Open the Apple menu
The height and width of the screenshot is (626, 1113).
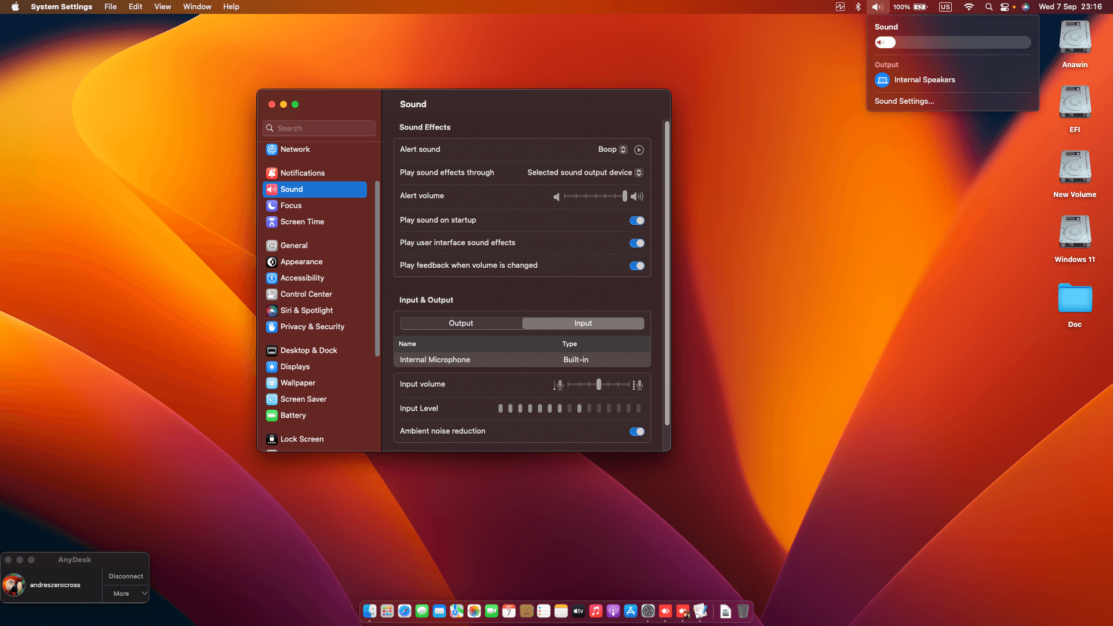click(15, 7)
